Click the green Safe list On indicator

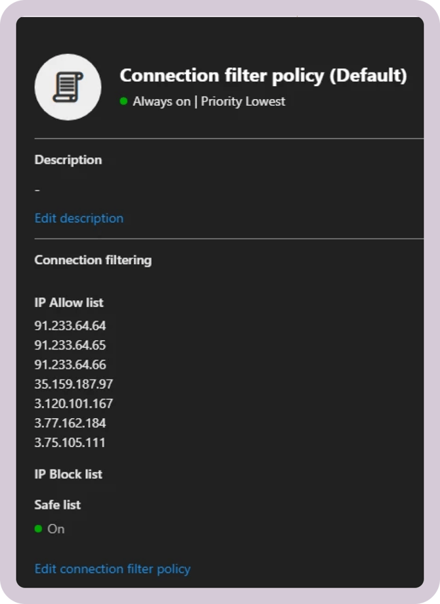tap(38, 528)
